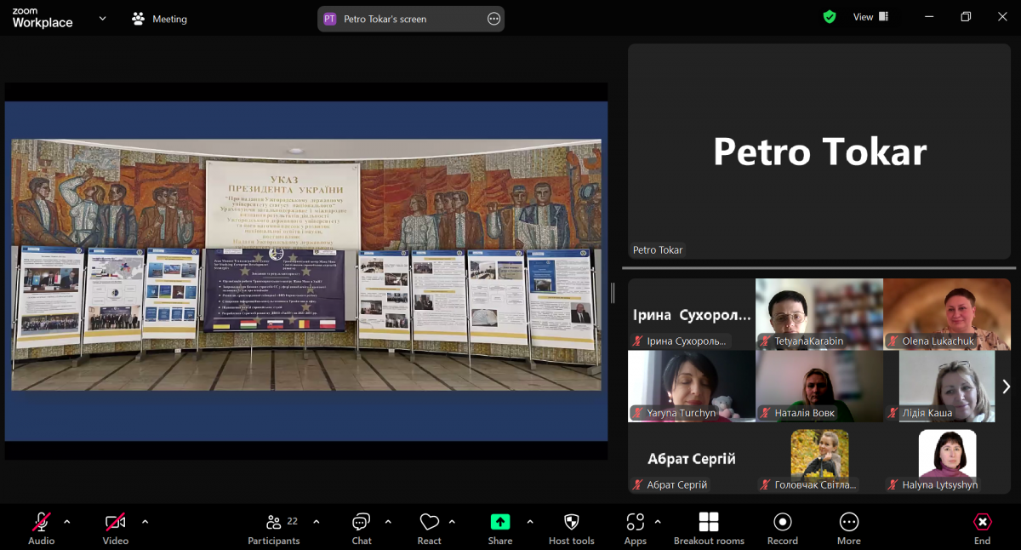Open the Apps menu icon
This screenshot has height=550, width=1021.
pos(635,522)
